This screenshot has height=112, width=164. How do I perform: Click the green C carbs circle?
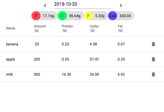(x=62, y=16)
